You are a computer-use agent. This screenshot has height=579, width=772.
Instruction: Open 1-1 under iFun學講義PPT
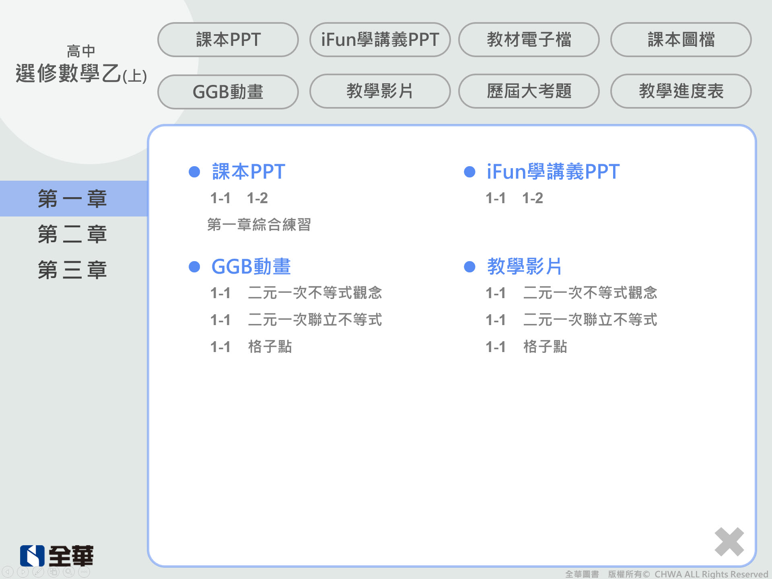[496, 198]
